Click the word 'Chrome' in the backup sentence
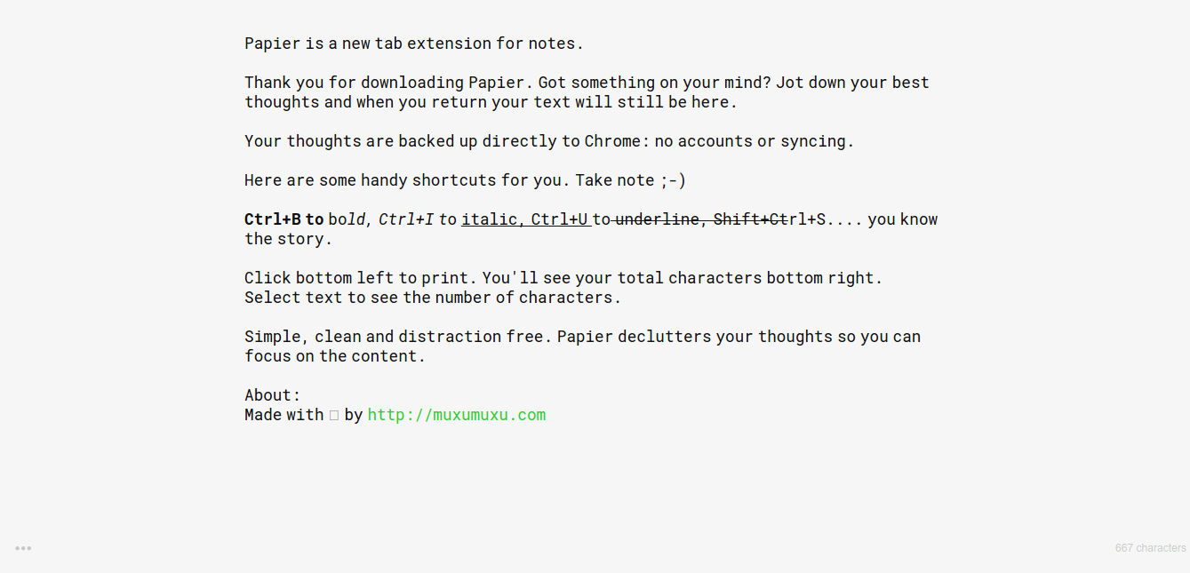 tap(612, 141)
